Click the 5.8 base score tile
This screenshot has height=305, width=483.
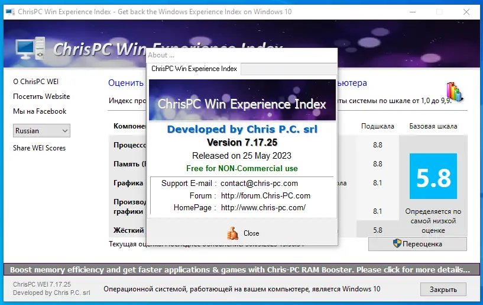[433, 176]
